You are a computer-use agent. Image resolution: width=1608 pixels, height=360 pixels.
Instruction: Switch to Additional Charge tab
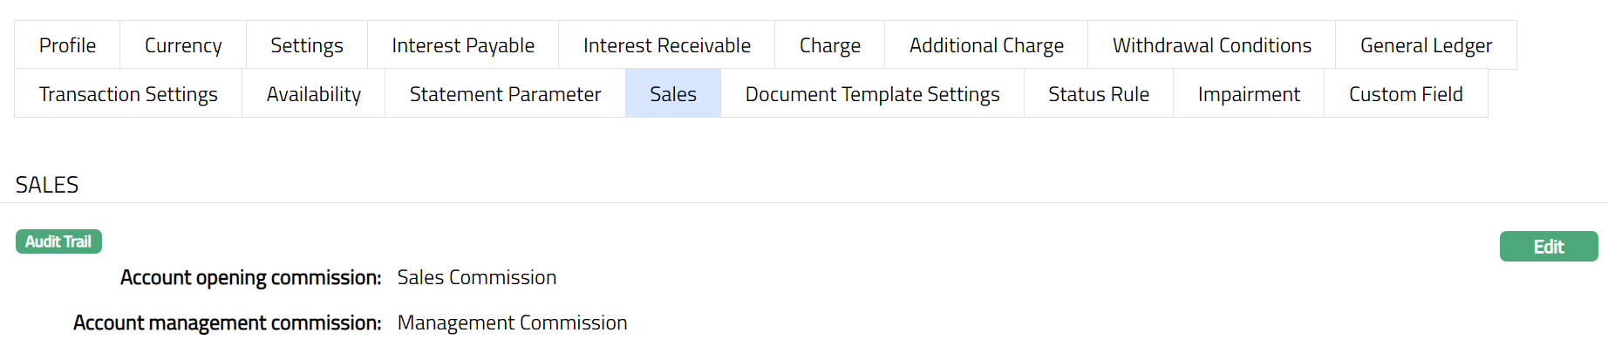click(x=986, y=45)
